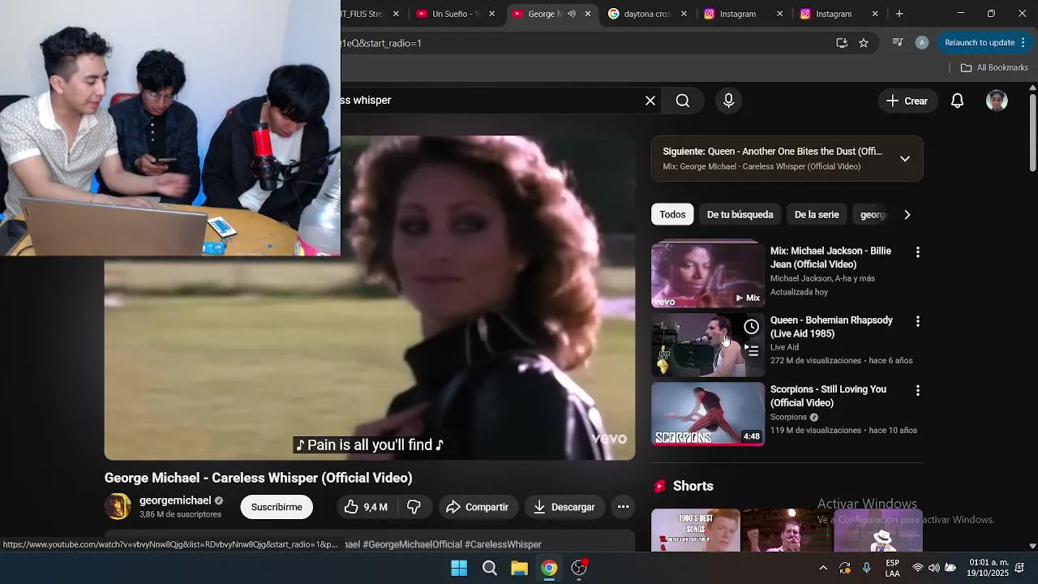Bookmark this page with the star
Screen dimensions: 1038x584
[x=864, y=43]
